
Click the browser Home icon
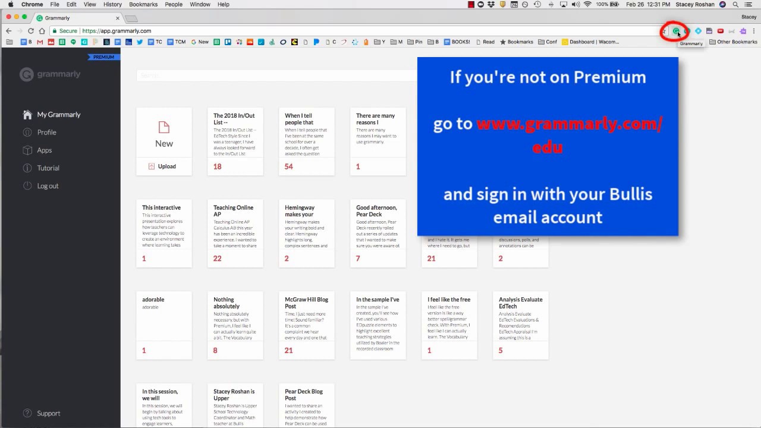click(x=42, y=31)
